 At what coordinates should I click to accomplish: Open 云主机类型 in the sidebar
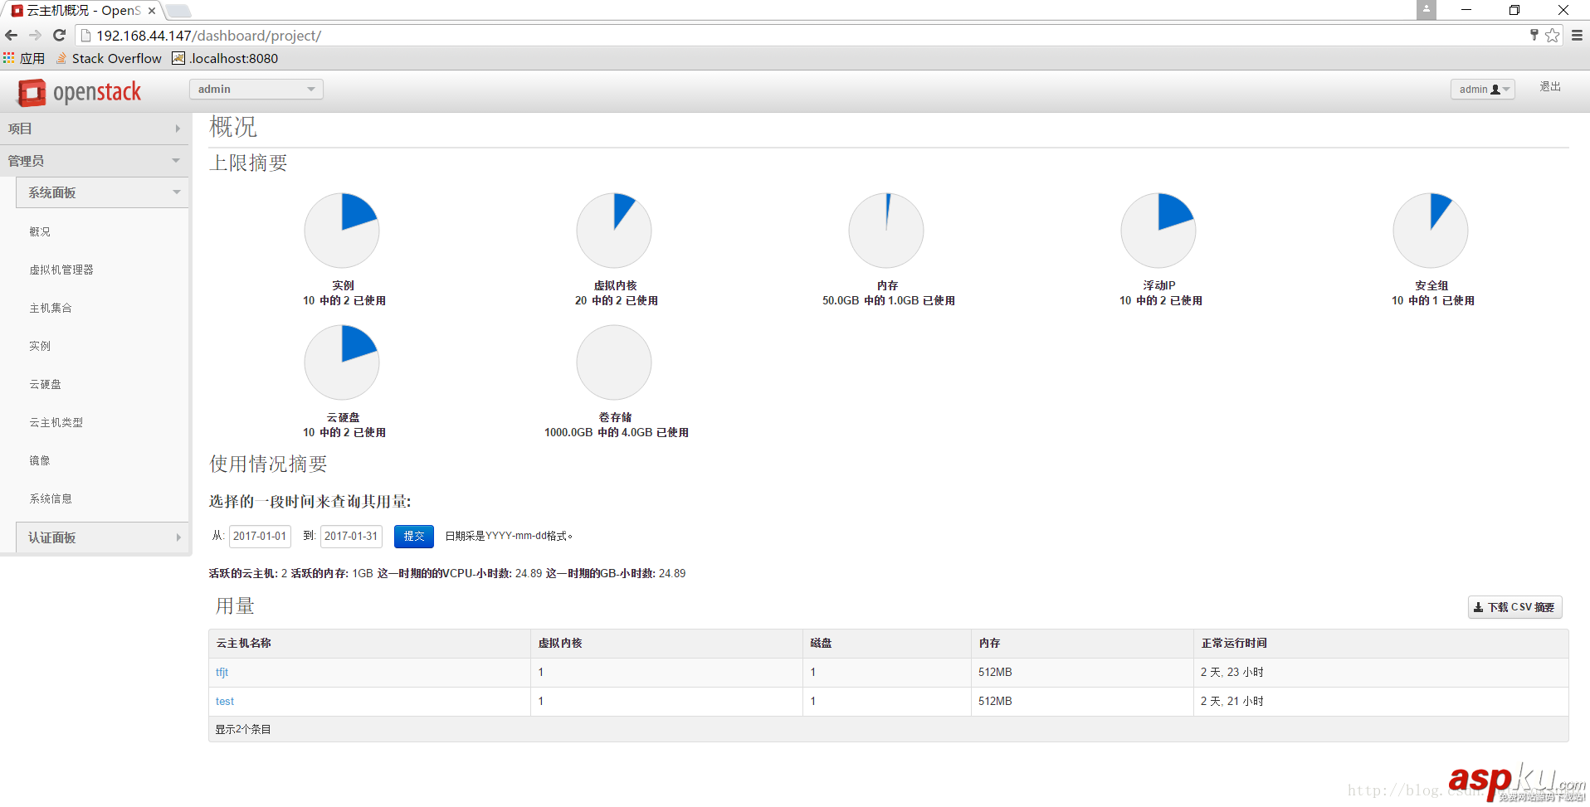click(x=56, y=422)
